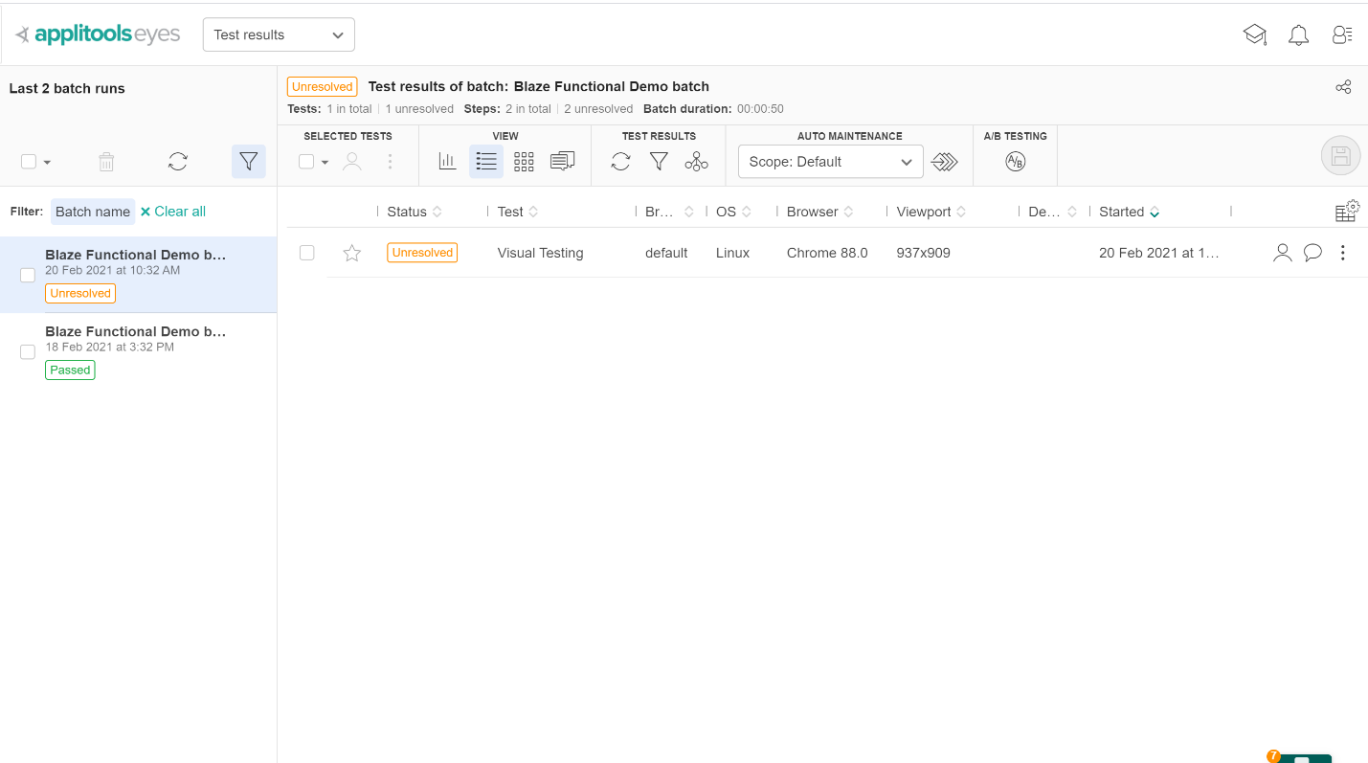Open the table column settings
Image resolution: width=1368 pixels, height=763 pixels.
[x=1347, y=212]
